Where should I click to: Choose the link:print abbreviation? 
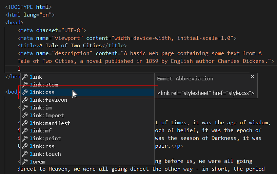click(45, 139)
